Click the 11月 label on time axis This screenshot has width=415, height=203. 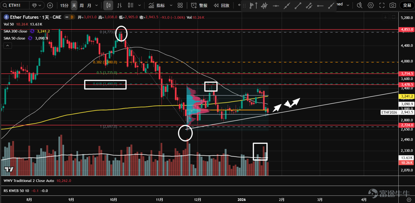[160, 200]
